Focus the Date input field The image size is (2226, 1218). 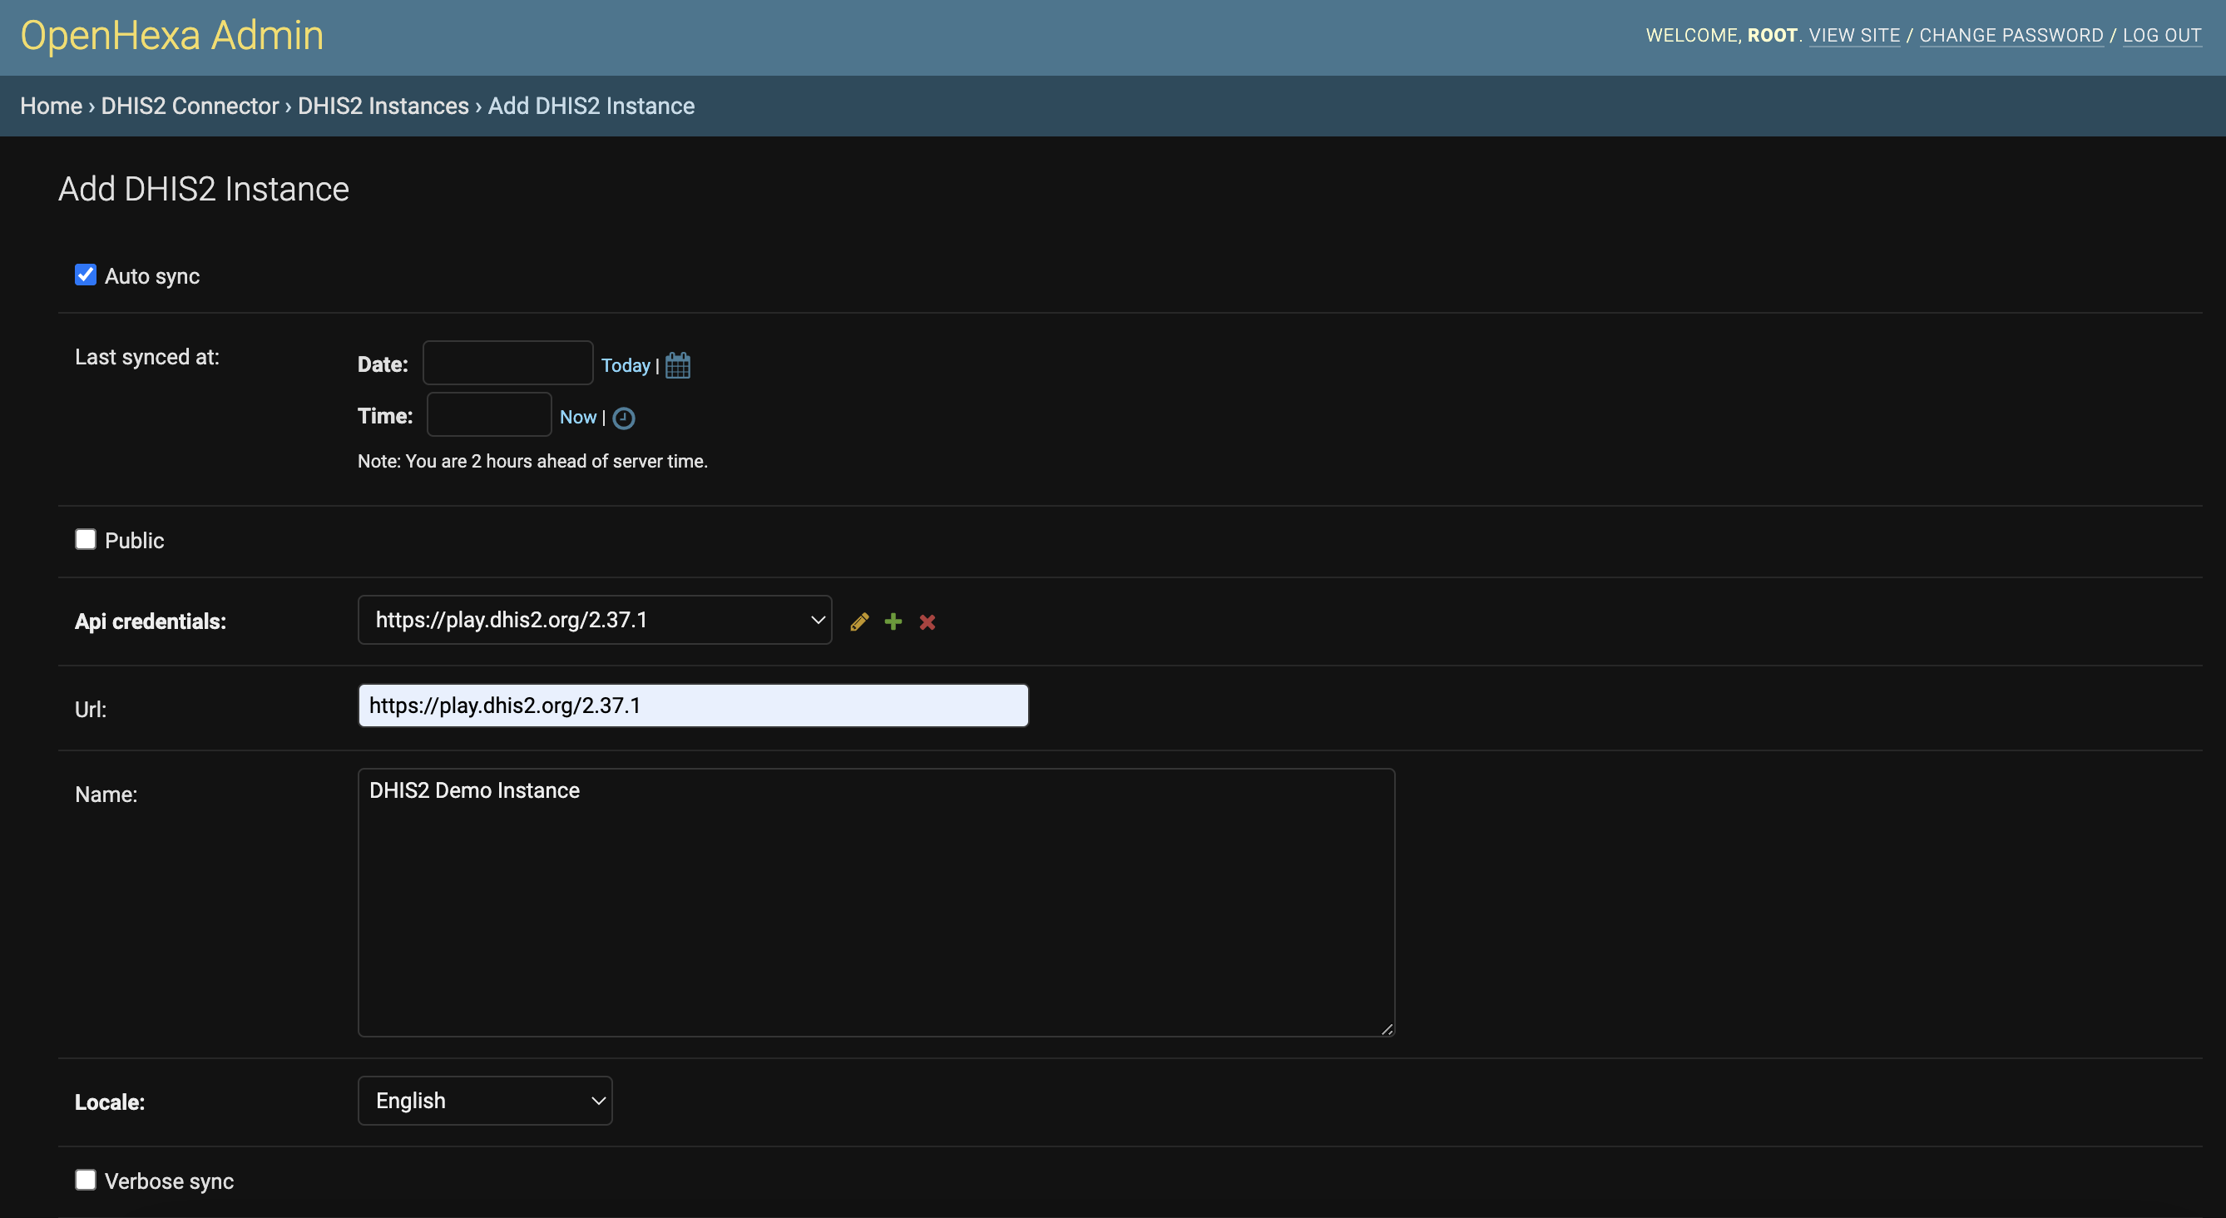tap(507, 363)
